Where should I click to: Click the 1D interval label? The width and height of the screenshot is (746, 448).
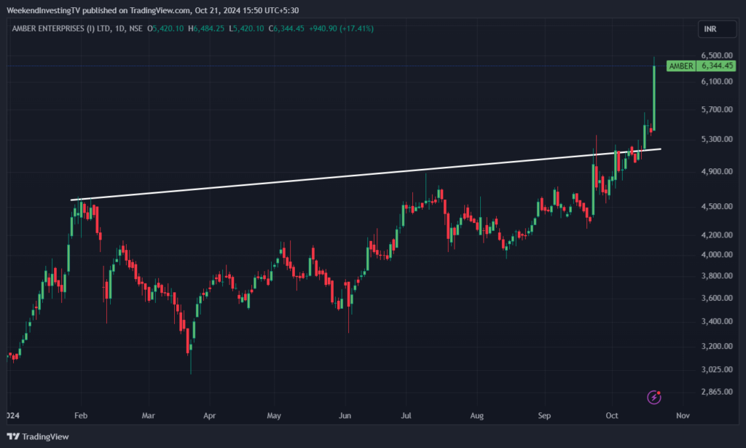click(120, 28)
